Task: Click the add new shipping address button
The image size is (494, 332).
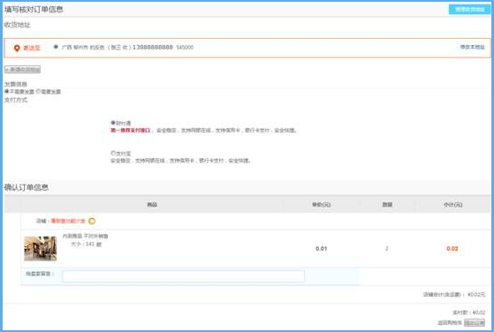Action: (x=22, y=69)
